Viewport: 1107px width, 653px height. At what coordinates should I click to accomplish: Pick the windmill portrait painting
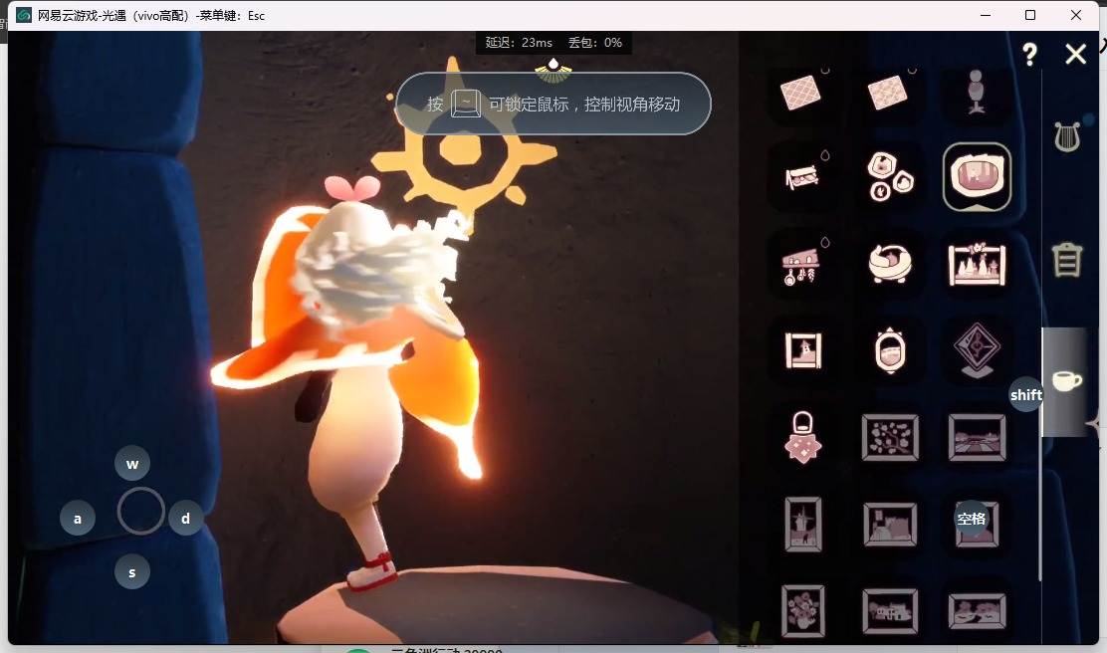[803, 525]
